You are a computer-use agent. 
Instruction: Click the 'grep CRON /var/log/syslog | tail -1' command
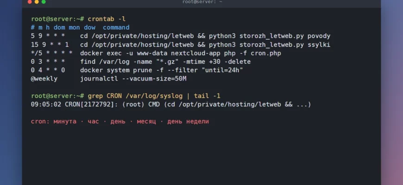pyautogui.click(x=154, y=96)
